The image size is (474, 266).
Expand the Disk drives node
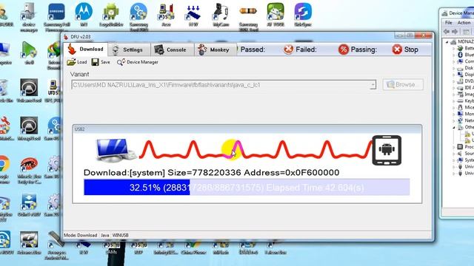click(453, 68)
